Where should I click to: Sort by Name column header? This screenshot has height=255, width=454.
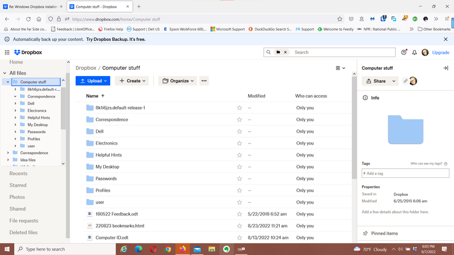[x=95, y=96]
